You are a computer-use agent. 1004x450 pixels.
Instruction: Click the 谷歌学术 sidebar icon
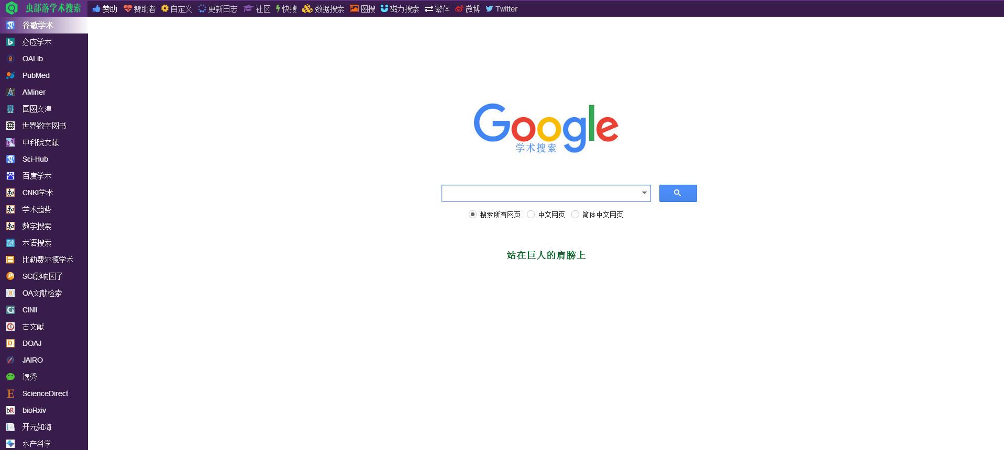(10, 25)
